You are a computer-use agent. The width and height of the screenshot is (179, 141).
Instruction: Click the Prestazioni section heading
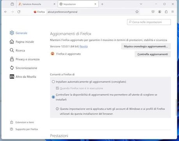click(x=59, y=136)
